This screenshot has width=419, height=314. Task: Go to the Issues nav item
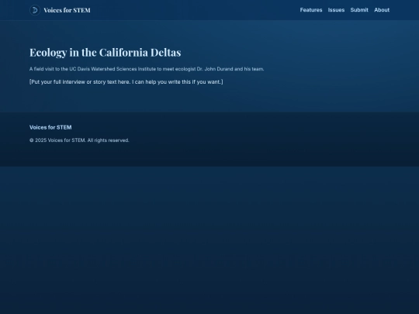tap(336, 10)
